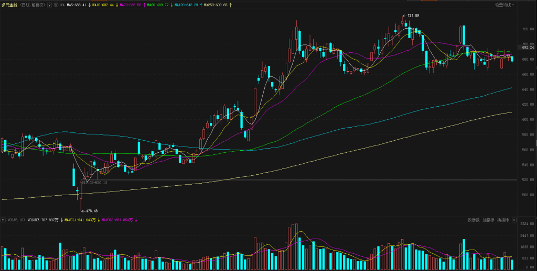This screenshot has height=271, width=537.
Task: Click the arrow icon after MA250 value
Action: coord(231,5)
